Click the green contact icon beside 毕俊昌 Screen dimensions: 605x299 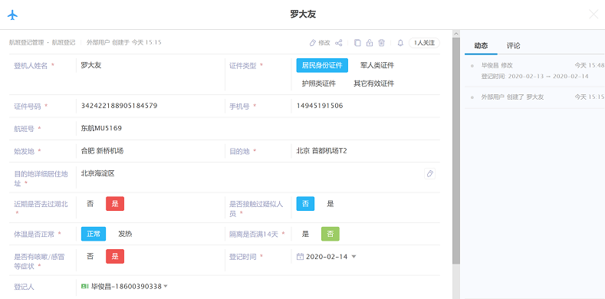point(85,286)
